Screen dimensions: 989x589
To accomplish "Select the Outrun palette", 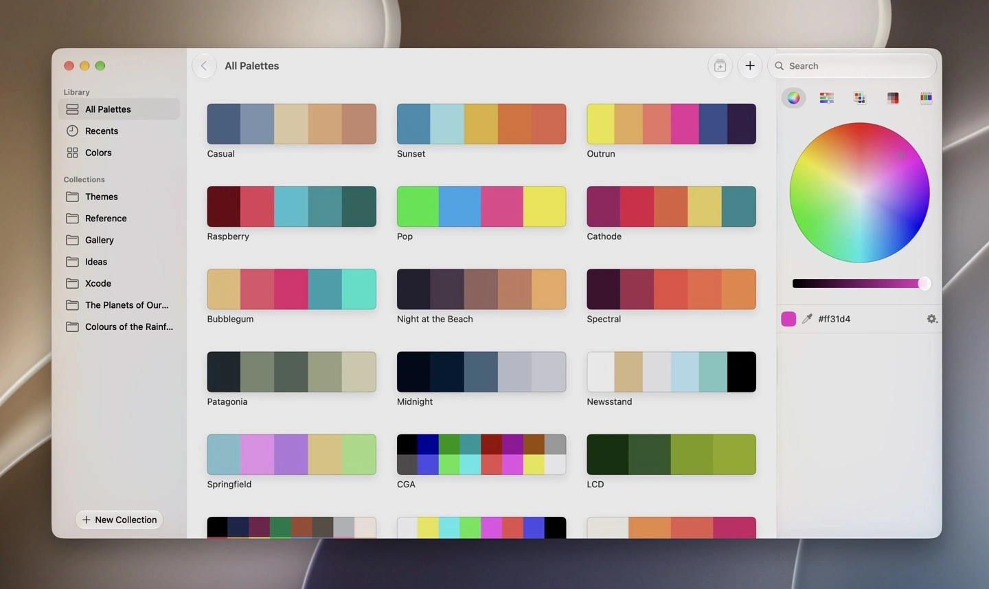I will click(671, 124).
